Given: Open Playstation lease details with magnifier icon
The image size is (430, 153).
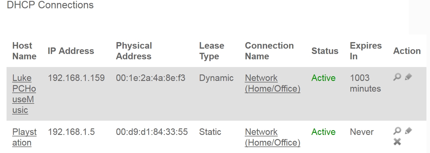Looking at the screenshot, I should point(397,131).
